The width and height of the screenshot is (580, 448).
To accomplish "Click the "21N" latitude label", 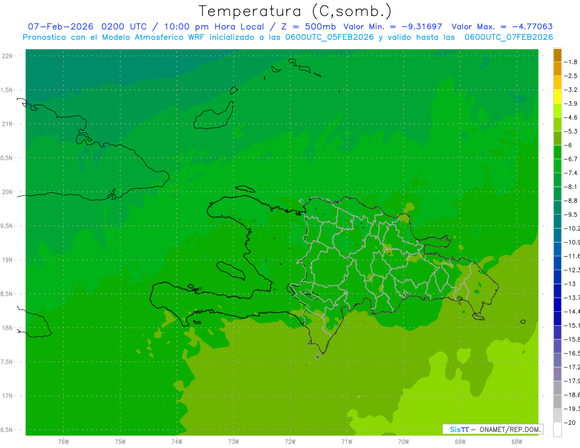I will pos(7,124).
